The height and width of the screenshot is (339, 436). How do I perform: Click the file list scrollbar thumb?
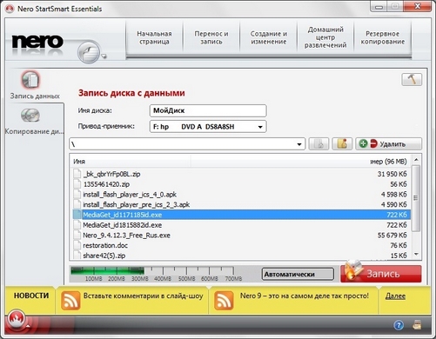pos(416,198)
